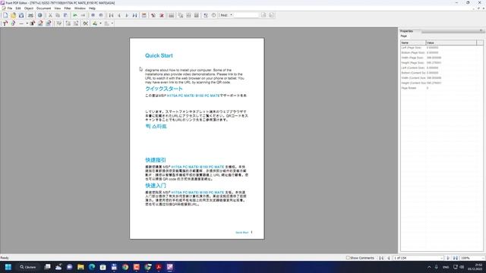Click inside the Find text field
486x273 pixels.
[246, 15]
